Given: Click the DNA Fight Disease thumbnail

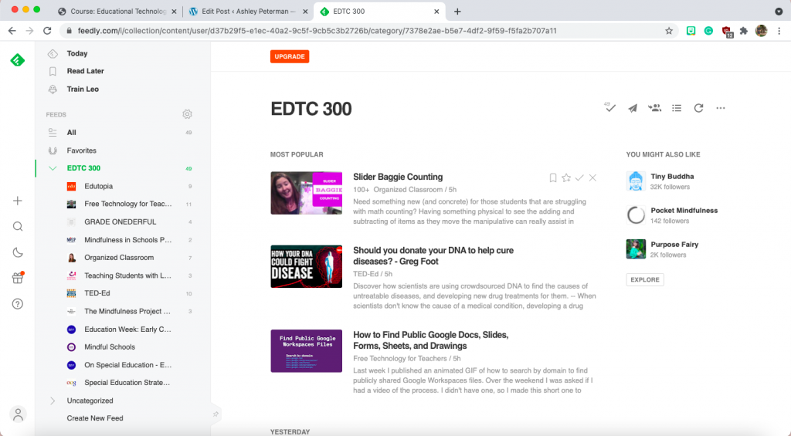Looking at the screenshot, I should pos(306,267).
